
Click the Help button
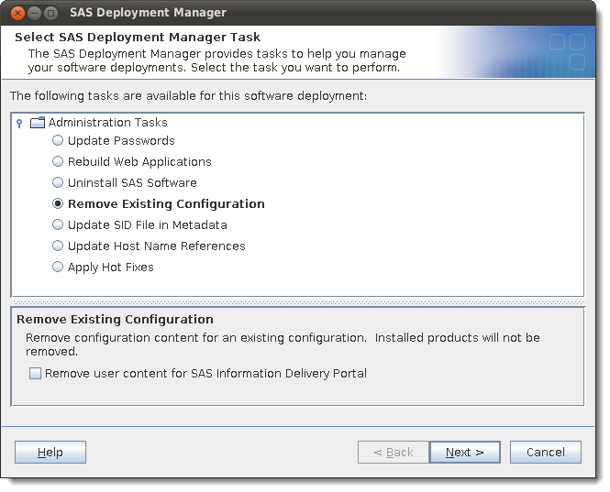(50, 452)
